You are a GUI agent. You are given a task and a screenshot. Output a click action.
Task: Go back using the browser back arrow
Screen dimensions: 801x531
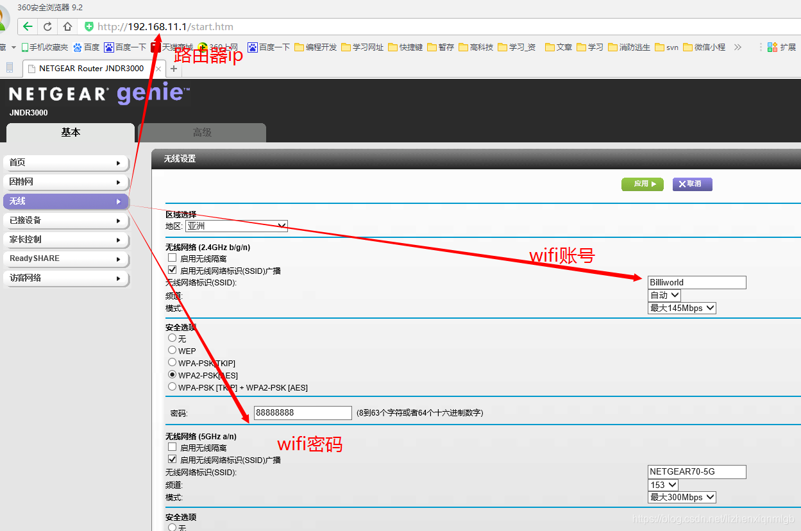click(x=28, y=27)
